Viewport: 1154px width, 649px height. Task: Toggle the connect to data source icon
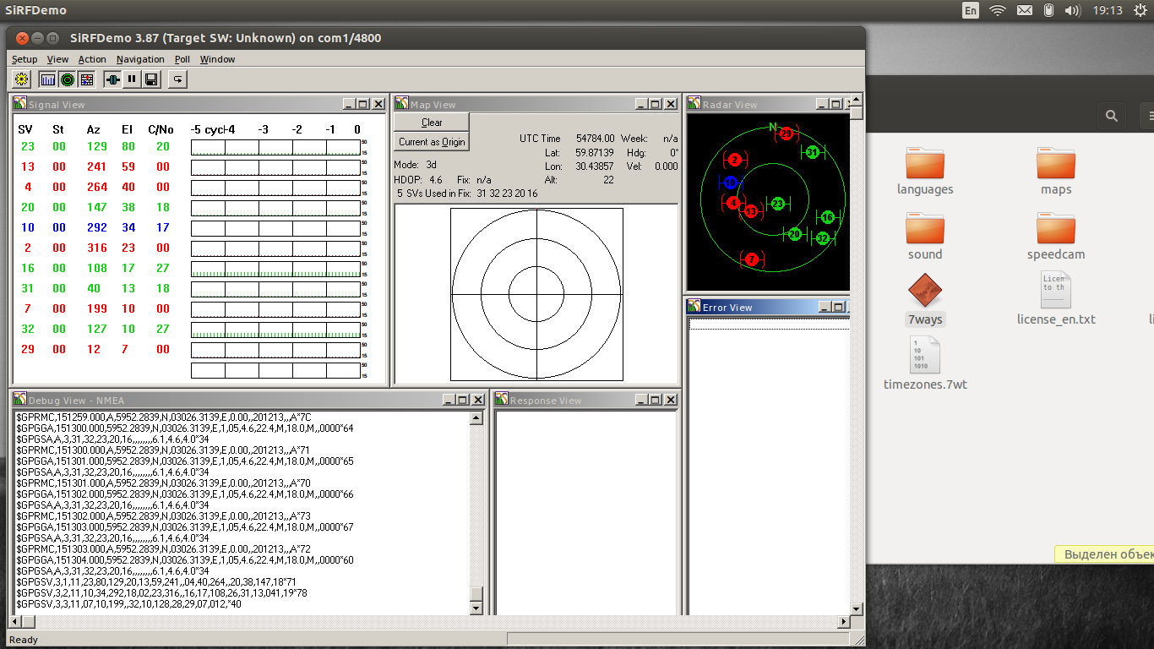point(112,79)
